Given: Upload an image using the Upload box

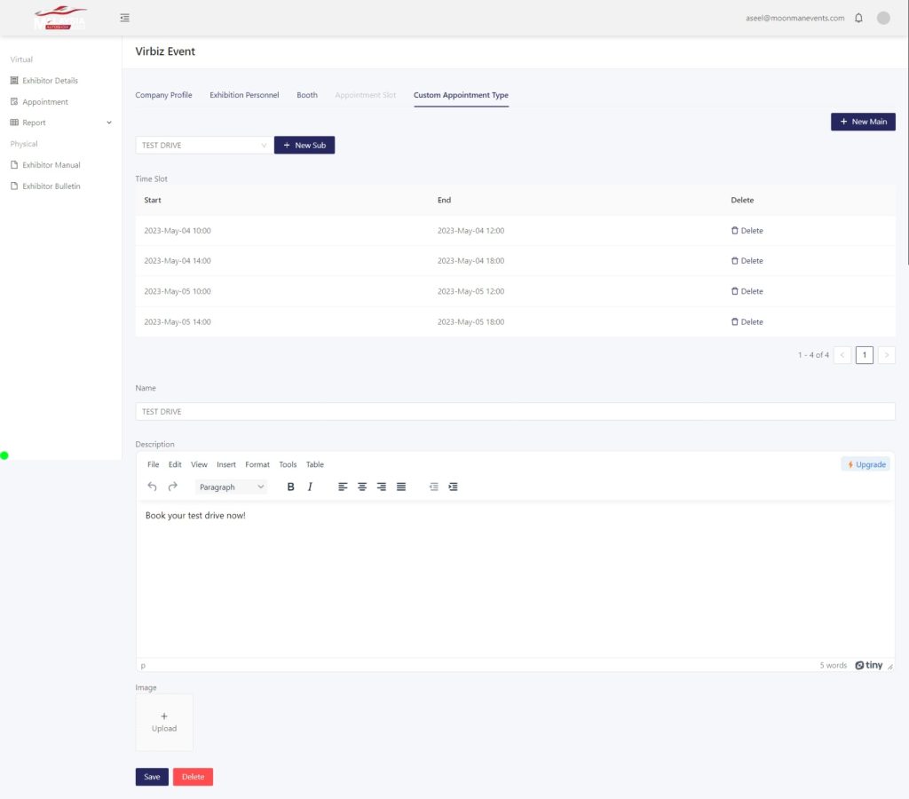Looking at the screenshot, I should click(164, 723).
